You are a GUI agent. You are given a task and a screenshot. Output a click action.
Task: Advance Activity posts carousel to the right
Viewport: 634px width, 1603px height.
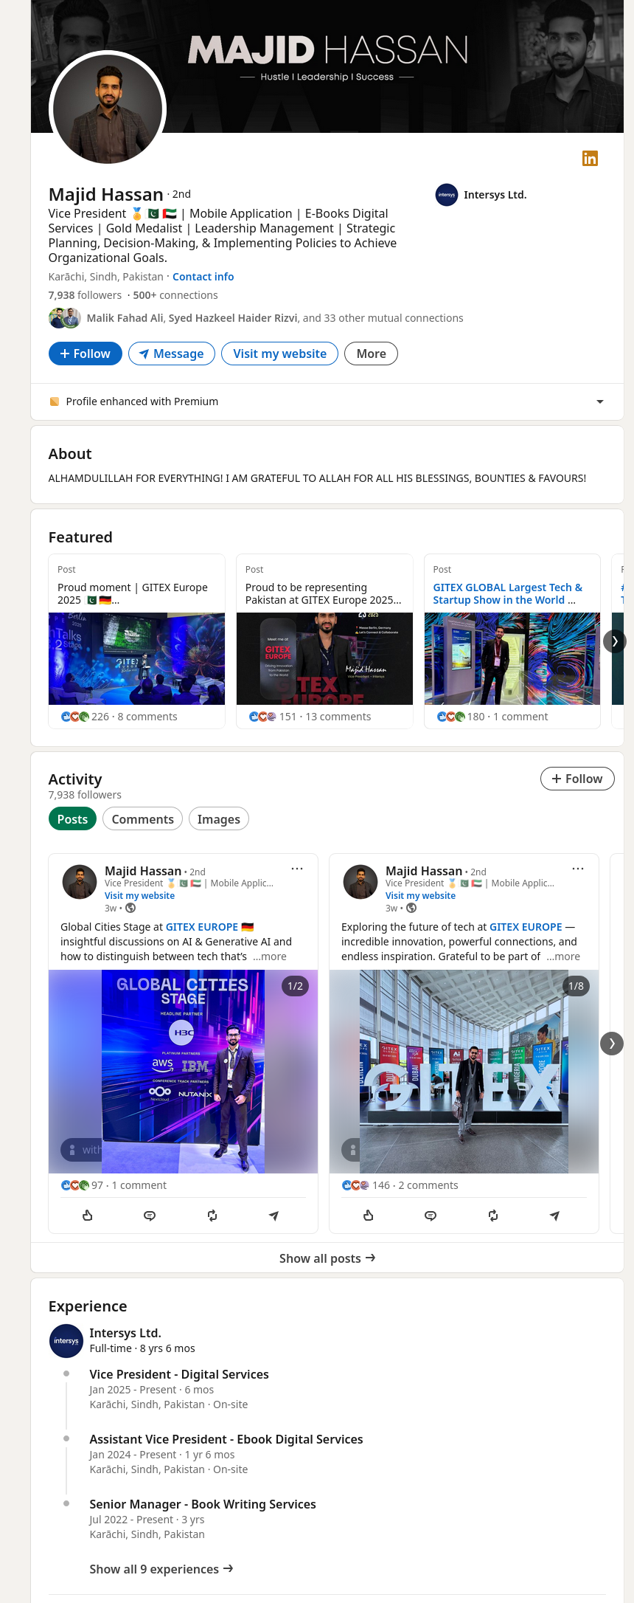coord(611,1043)
